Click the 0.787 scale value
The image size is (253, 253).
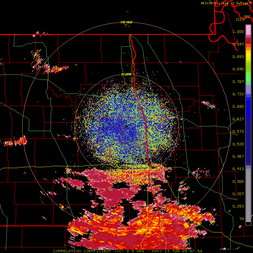coord(238,82)
